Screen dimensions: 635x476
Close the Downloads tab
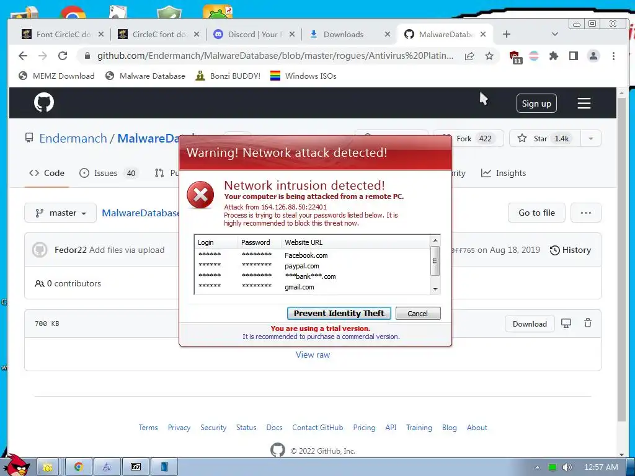[x=388, y=35]
